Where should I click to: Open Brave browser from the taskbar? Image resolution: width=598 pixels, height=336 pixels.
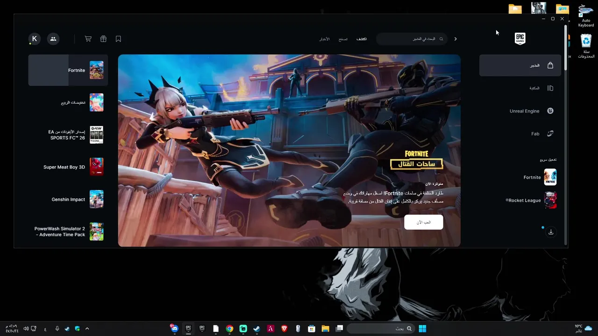point(284,329)
